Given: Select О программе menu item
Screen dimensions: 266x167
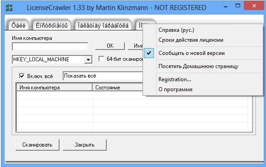Looking at the screenshot, I should 175,89.
